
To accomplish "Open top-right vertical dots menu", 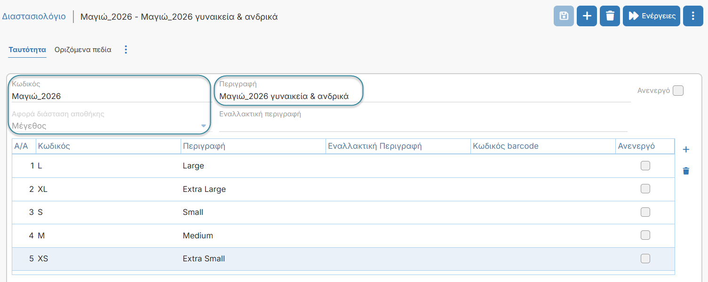I will [x=693, y=16].
